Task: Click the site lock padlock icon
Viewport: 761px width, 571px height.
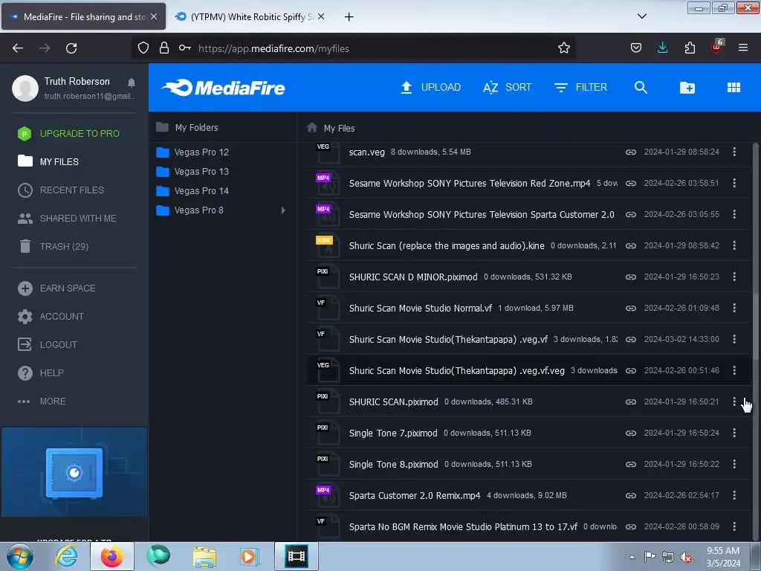Action: pyautogui.click(x=164, y=48)
